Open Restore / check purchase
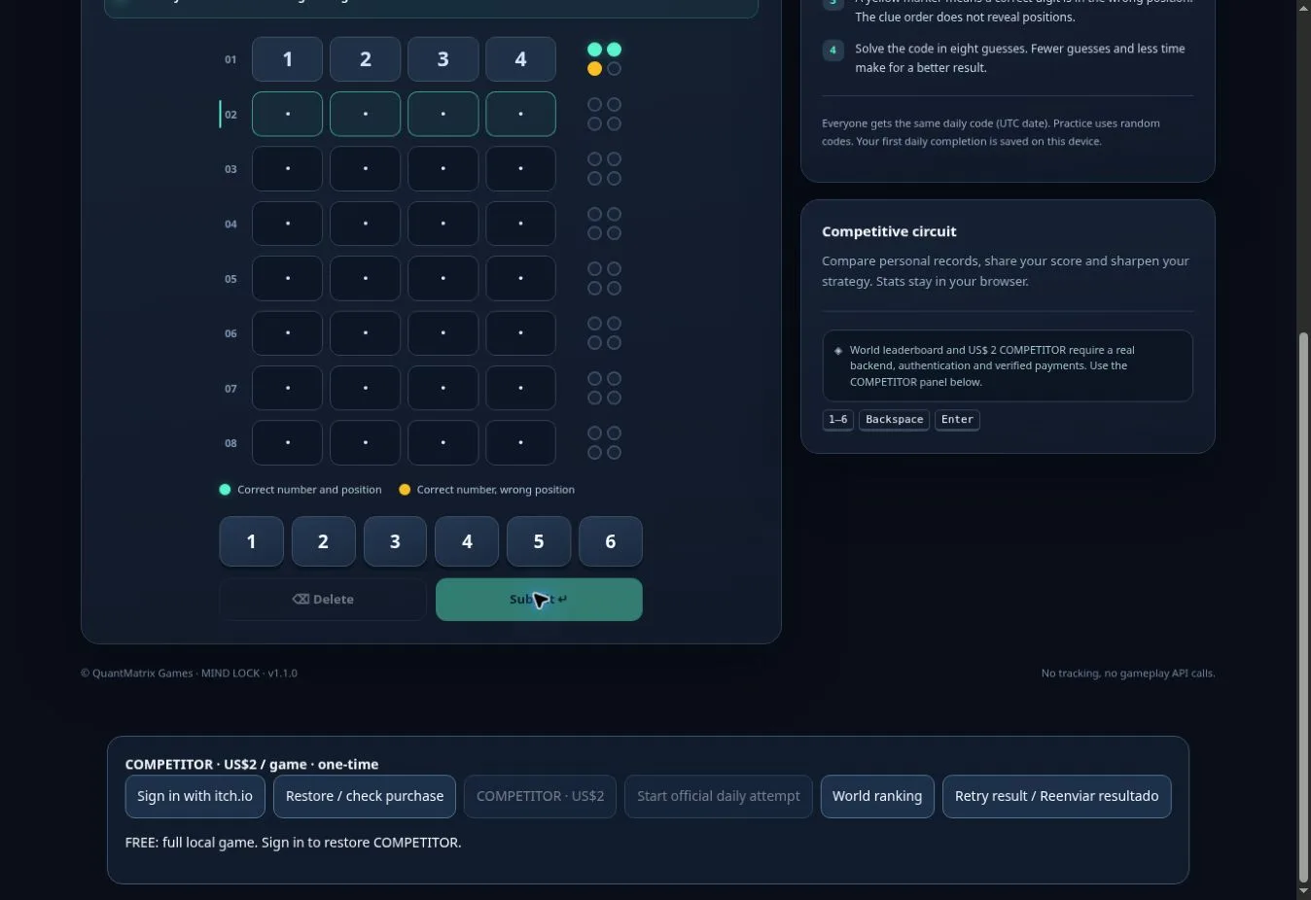 (x=365, y=796)
